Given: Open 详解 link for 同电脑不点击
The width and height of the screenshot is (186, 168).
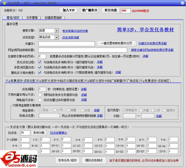Looking at the screenshot, I should (x=84, y=100).
